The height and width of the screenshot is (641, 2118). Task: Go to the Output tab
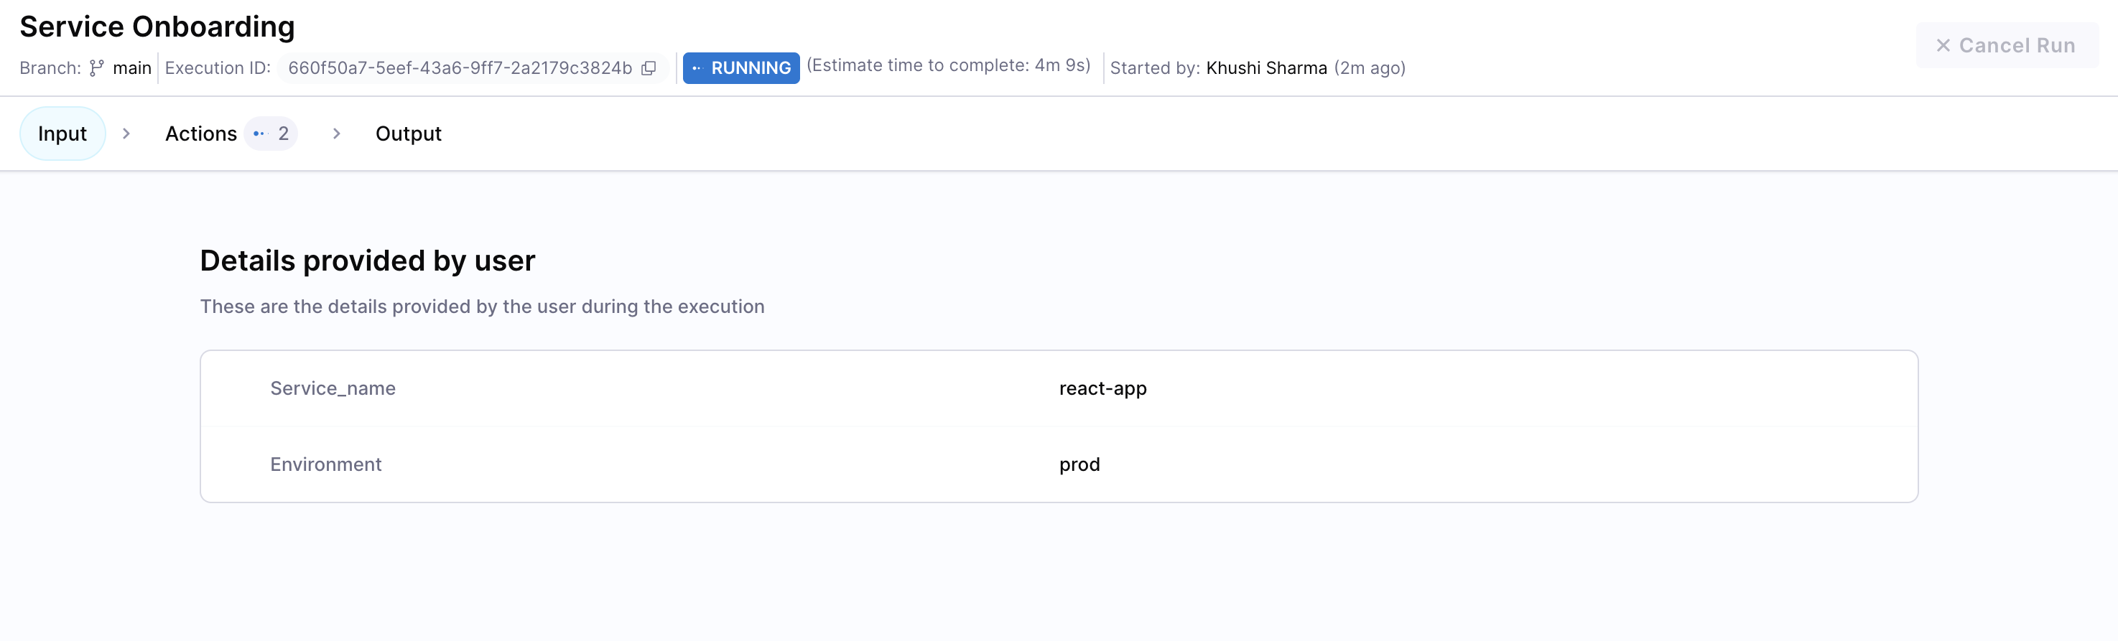408,134
